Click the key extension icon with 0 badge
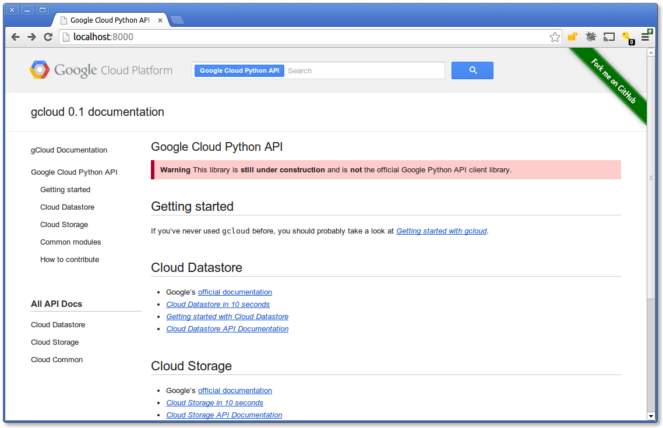Screen dimensions: 663x428 (x=627, y=38)
